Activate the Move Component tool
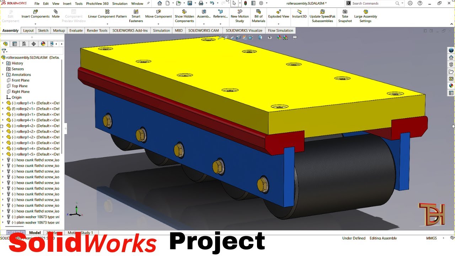The height and width of the screenshot is (256, 455). point(158,14)
